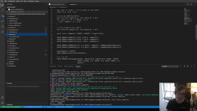The width and height of the screenshot is (197, 111).
Task: Click synchronize changes icon in status bar
Action: [x=45, y=107]
